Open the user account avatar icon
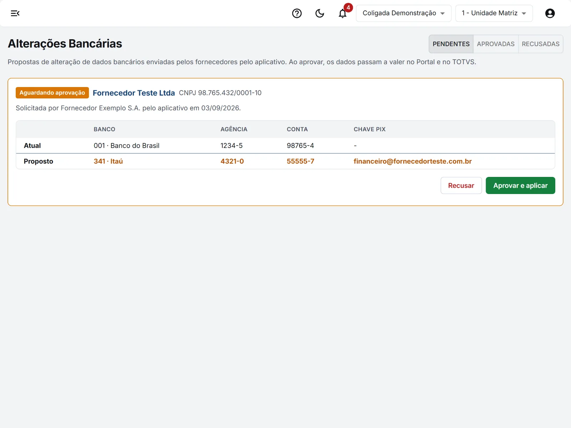571x428 pixels. 550,13
